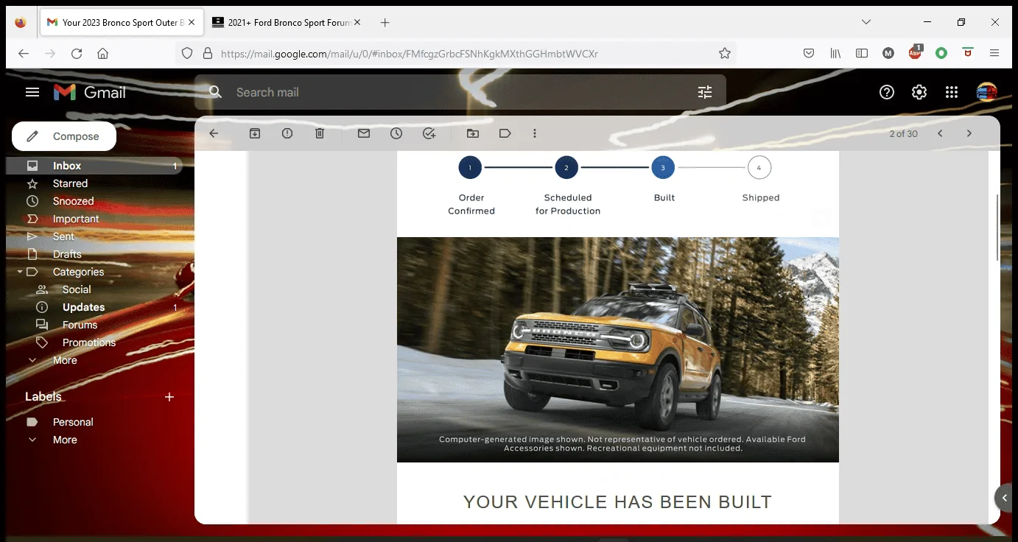The image size is (1018, 542).
Task: Open Gmail settings gear
Action: (x=919, y=92)
